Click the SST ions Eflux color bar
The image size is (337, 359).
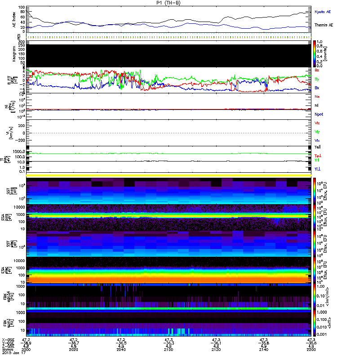(x=314, y=191)
